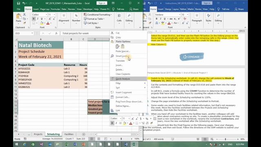
Task: Open Word Design tab
Action: (168, 9)
